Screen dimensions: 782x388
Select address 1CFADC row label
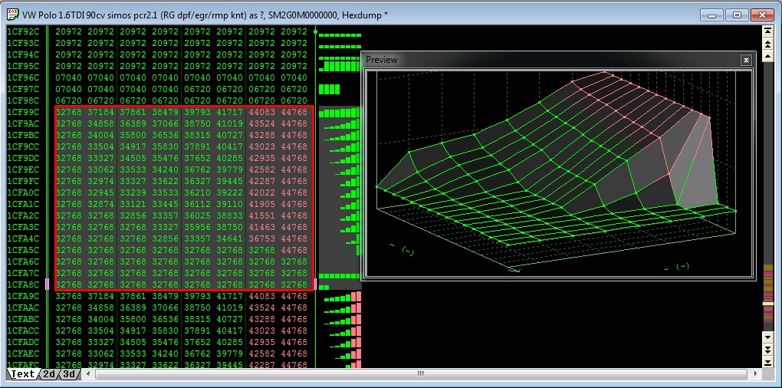23,342
